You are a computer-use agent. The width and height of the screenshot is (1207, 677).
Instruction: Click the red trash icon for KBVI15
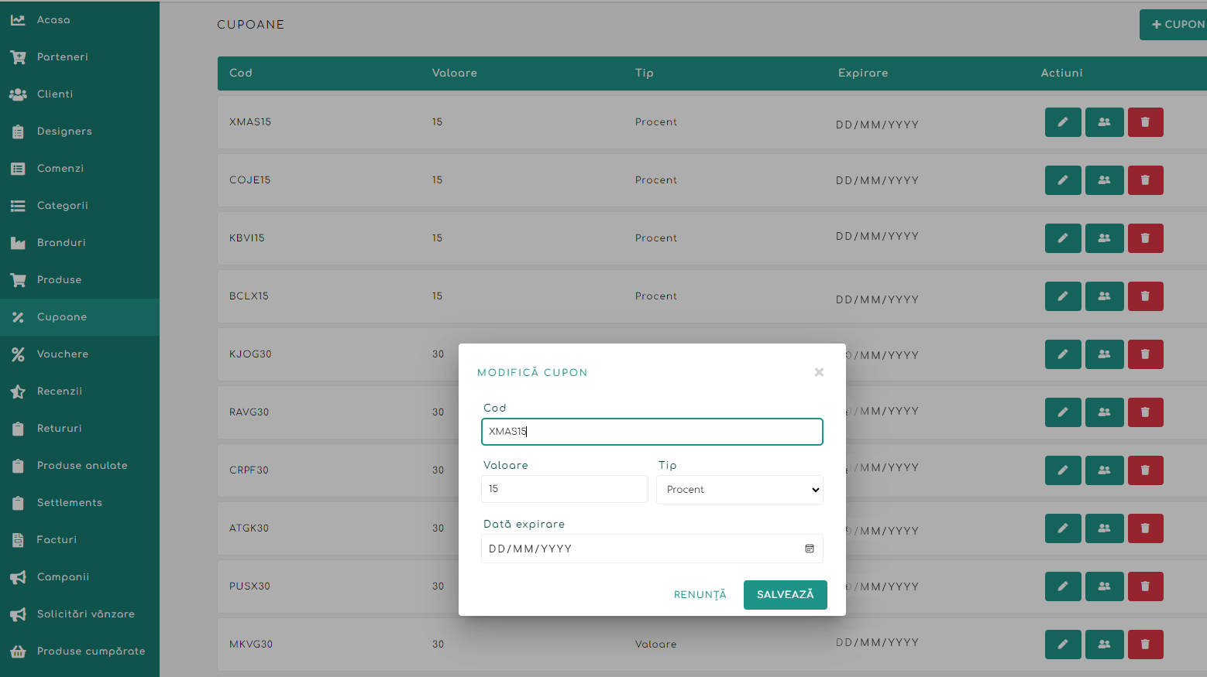1145,238
